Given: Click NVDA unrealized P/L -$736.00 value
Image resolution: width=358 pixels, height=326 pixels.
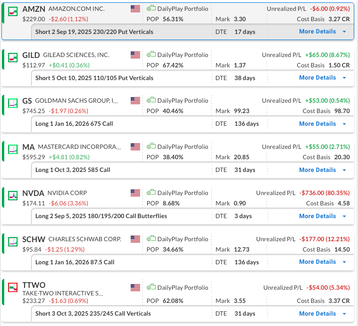Looking at the screenshot, I should 325,193.
